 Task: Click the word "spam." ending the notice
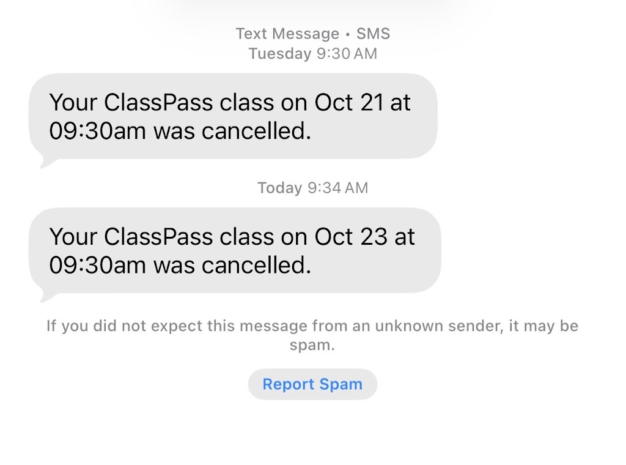312,345
